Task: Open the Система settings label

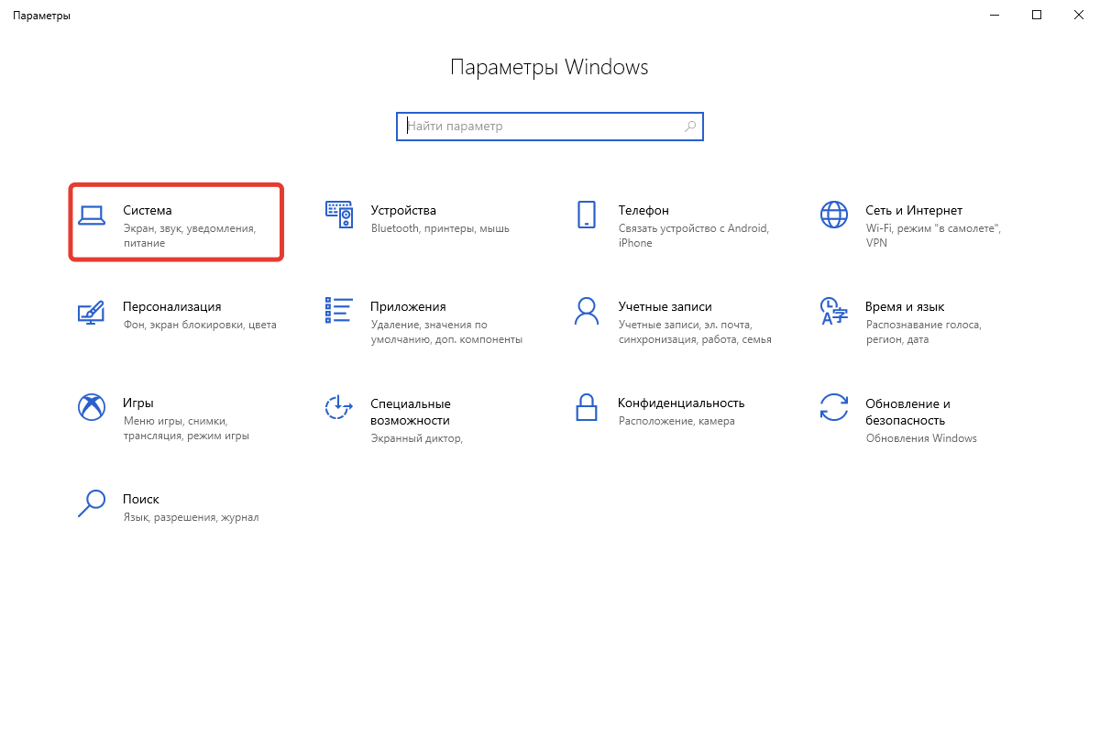Action: [x=148, y=210]
